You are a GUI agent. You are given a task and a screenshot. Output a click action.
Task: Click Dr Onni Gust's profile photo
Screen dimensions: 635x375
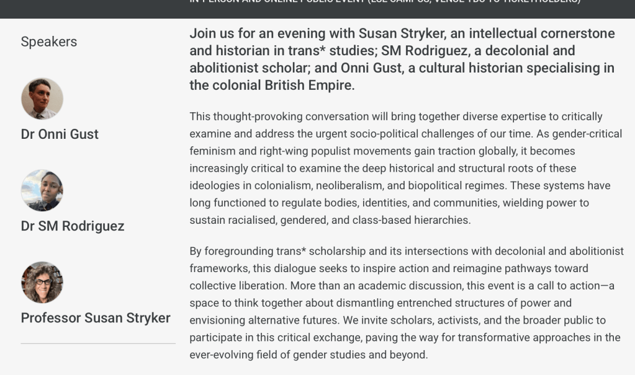point(42,99)
